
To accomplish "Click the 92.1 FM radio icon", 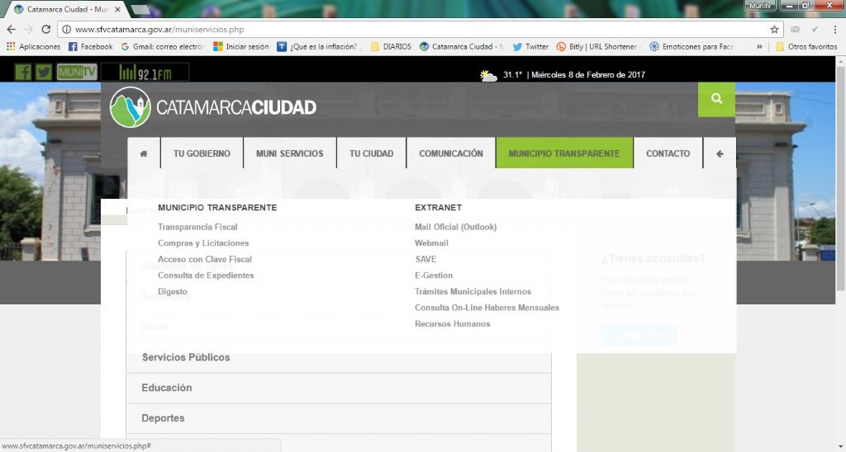I will (145, 73).
